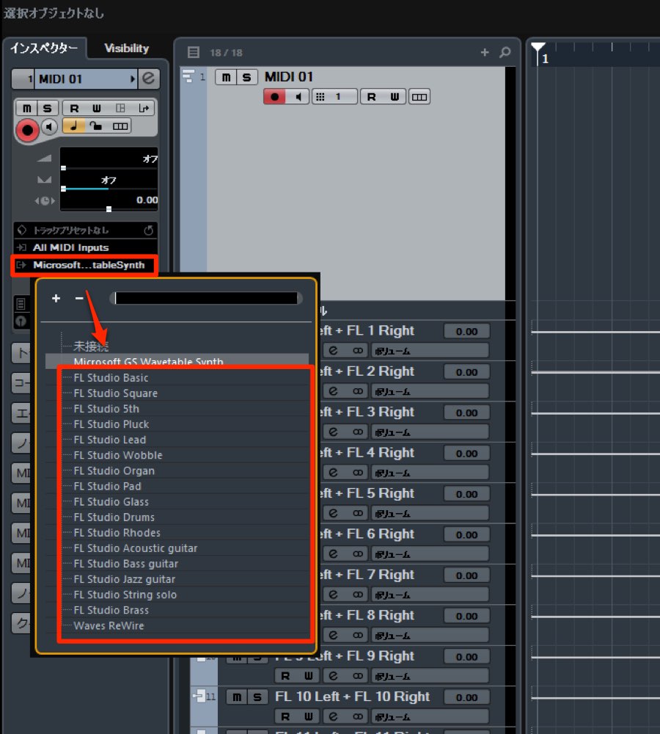Click record enable on MIDI 01 track row
Image resolution: width=660 pixels, height=734 pixels.
[x=274, y=96]
